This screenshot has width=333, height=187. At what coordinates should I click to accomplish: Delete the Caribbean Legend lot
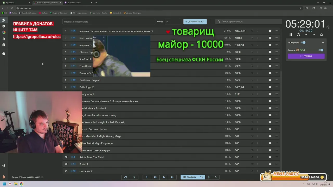point(270,80)
